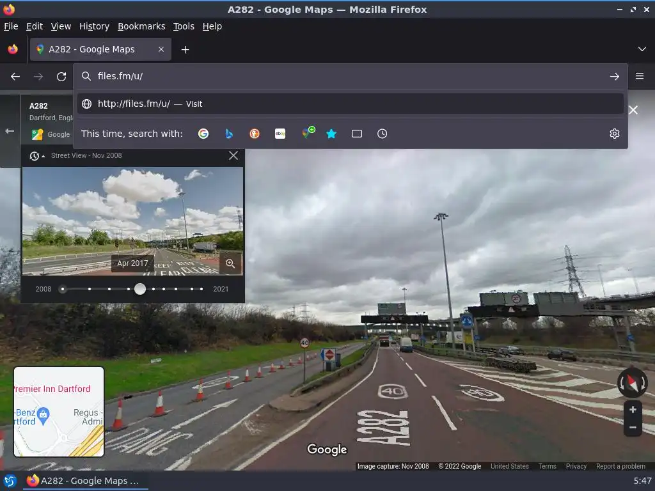Open the File menu

pyautogui.click(x=11, y=26)
